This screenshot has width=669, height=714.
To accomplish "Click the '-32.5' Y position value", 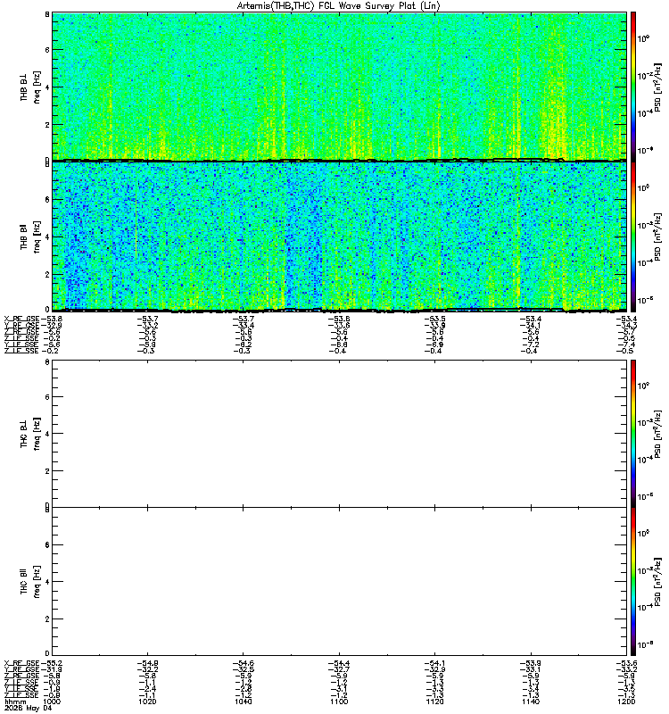I will (x=244, y=669).
